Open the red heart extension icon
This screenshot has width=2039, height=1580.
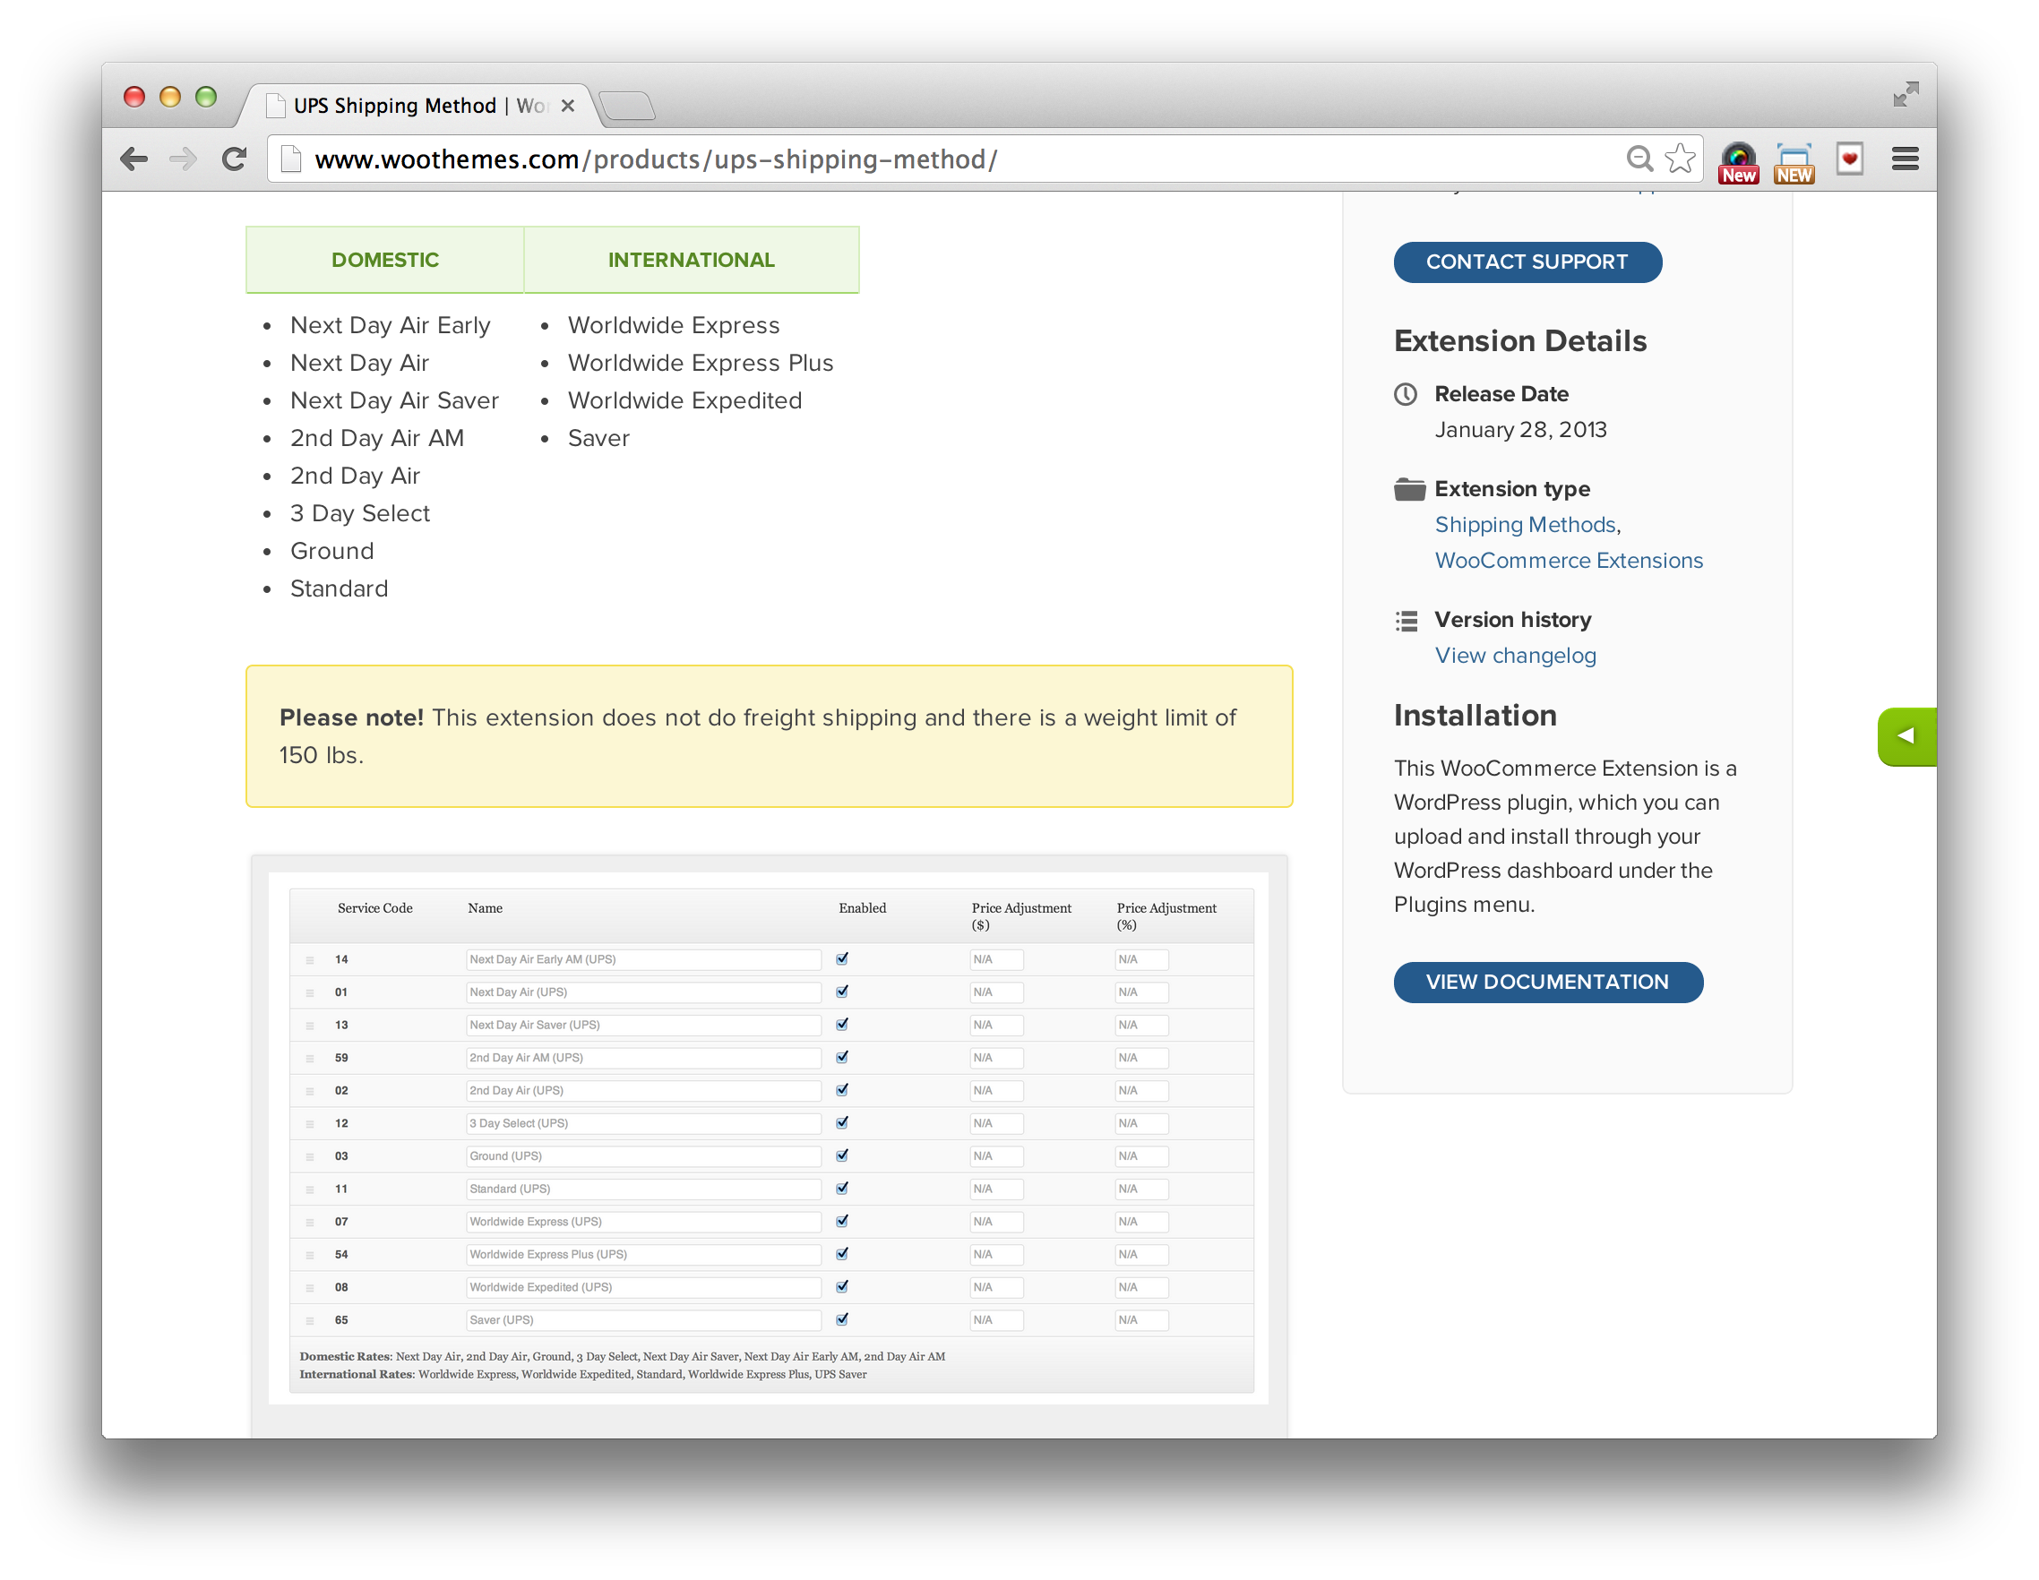click(1849, 159)
